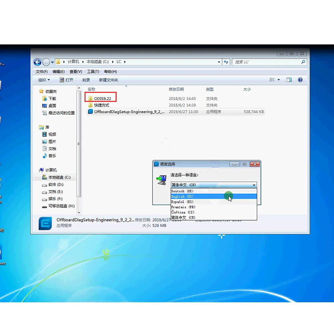Sort by 名称 column header
Viewport: 334px width, 334px height.
pos(92,89)
